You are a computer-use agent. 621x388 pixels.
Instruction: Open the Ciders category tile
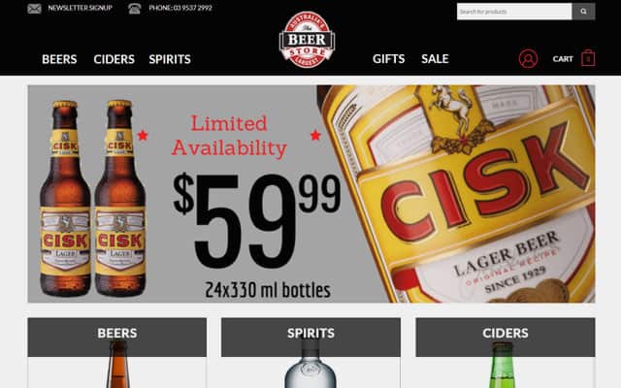[506, 353]
